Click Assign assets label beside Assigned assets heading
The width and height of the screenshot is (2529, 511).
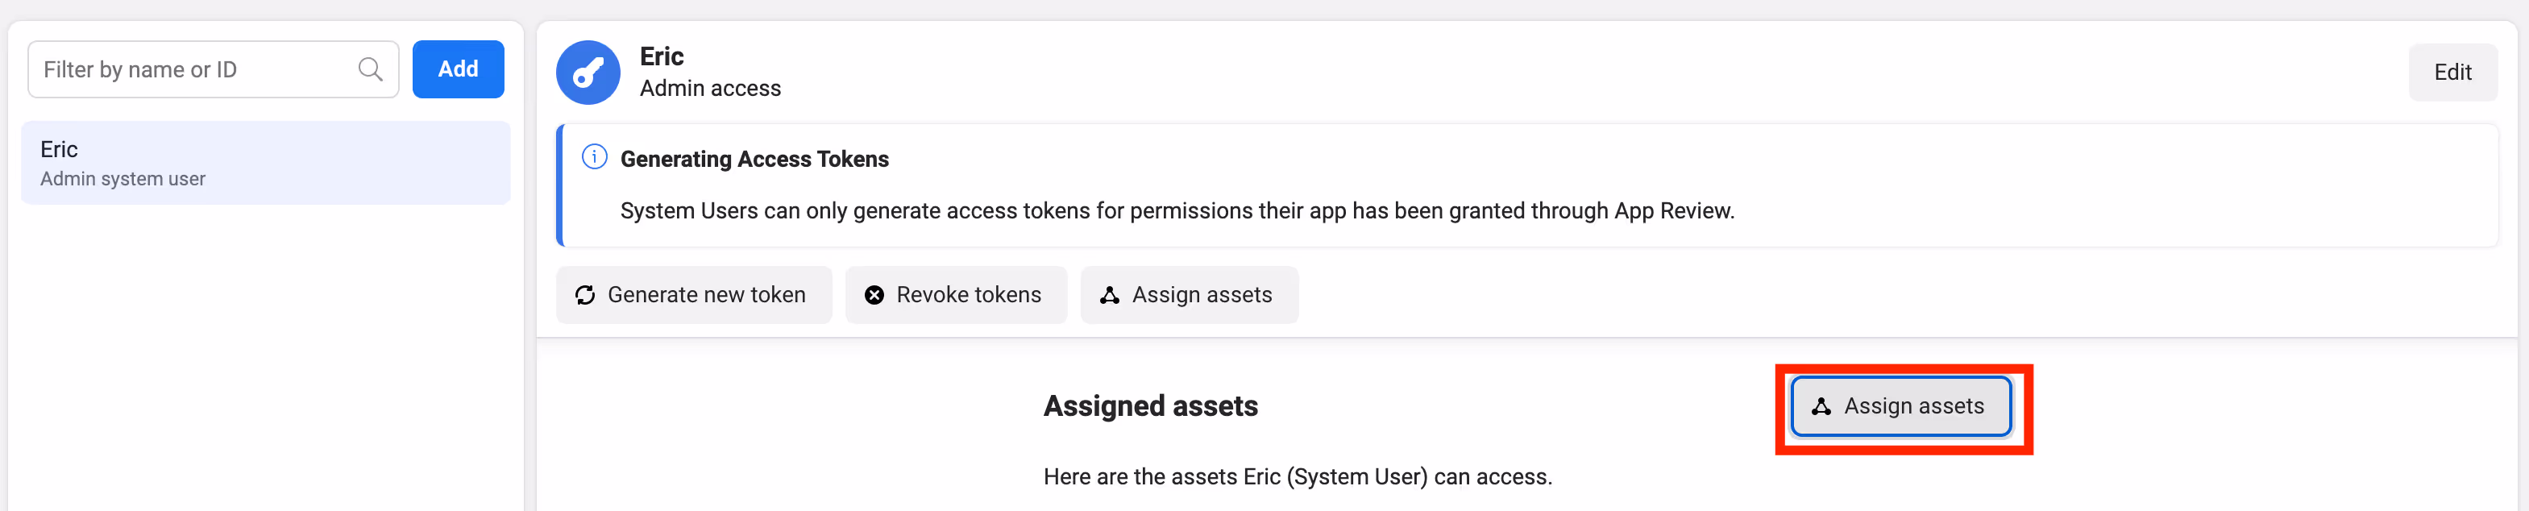coord(1913,406)
